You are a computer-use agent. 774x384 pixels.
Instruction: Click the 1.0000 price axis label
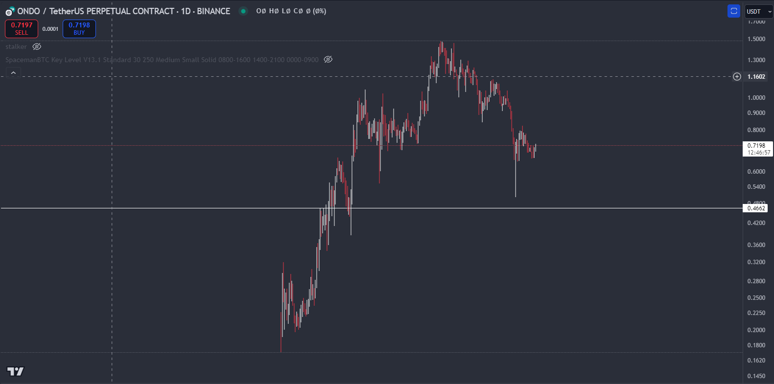[x=756, y=98]
